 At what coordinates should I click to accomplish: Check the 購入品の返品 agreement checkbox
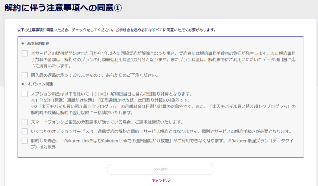point(25,75)
